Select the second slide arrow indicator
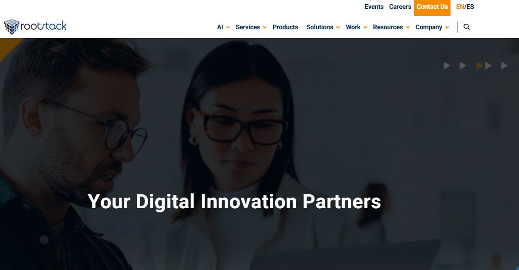The width and height of the screenshot is (519, 270). point(463,66)
